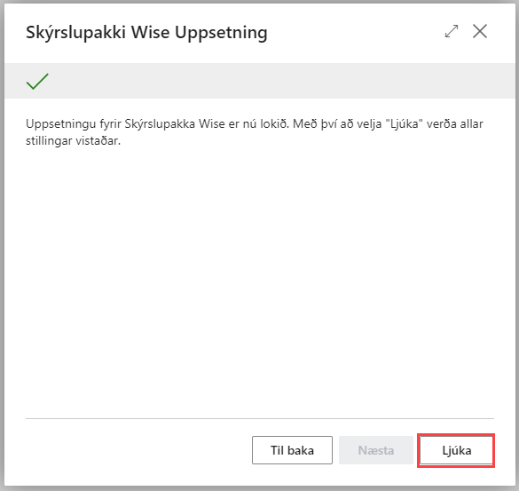Go back with the Til baka button

tap(292, 450)
